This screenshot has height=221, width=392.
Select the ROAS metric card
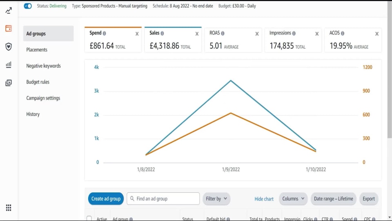[233, 40]
